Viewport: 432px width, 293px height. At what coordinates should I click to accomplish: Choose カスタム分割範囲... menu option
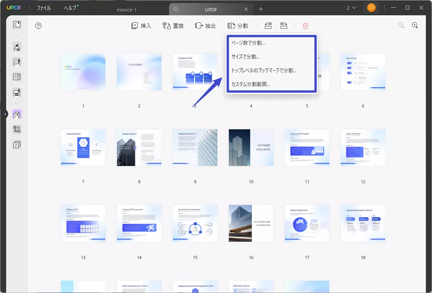click(271, 84)
